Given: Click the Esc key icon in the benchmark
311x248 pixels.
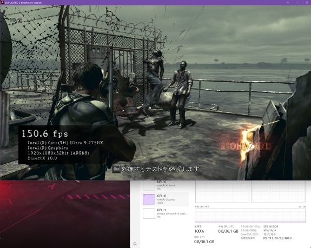Looking at the screenshot, I should (x=117, y=169).
